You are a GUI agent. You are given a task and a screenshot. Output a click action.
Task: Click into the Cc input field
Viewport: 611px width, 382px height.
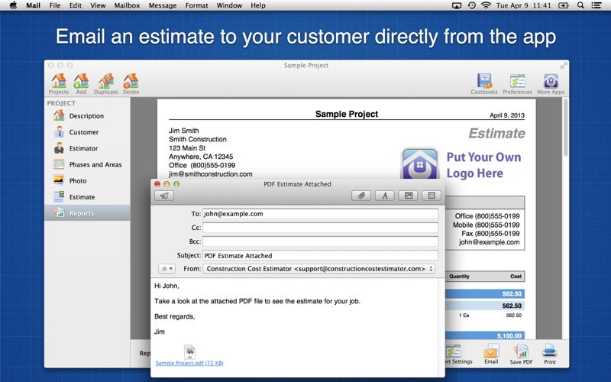320,228
